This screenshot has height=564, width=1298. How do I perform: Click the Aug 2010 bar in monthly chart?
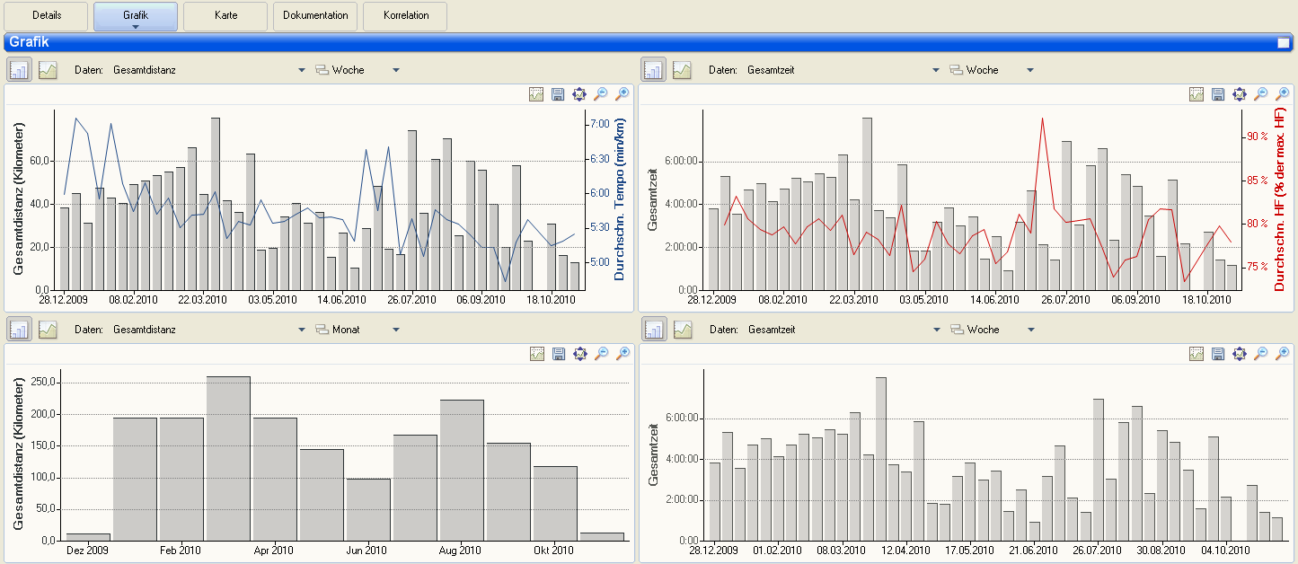click(462, 470)
